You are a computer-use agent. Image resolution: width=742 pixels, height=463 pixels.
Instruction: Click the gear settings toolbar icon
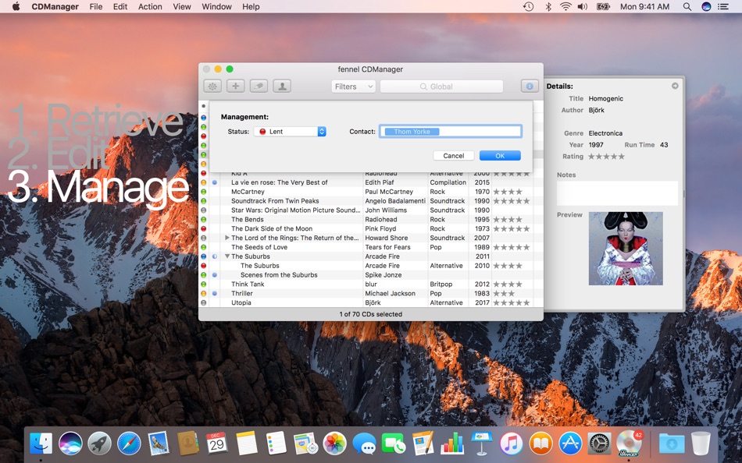pyautogui.click(x=212, y=87)
